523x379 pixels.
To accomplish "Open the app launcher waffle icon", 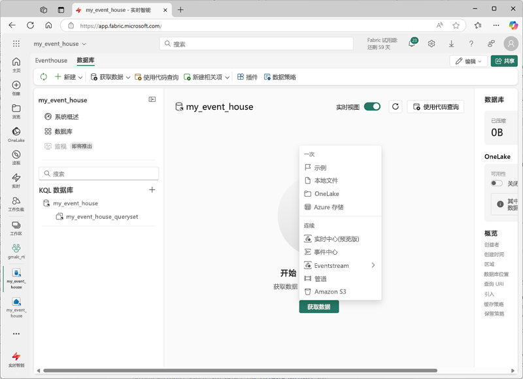I will tap(16, 44).
